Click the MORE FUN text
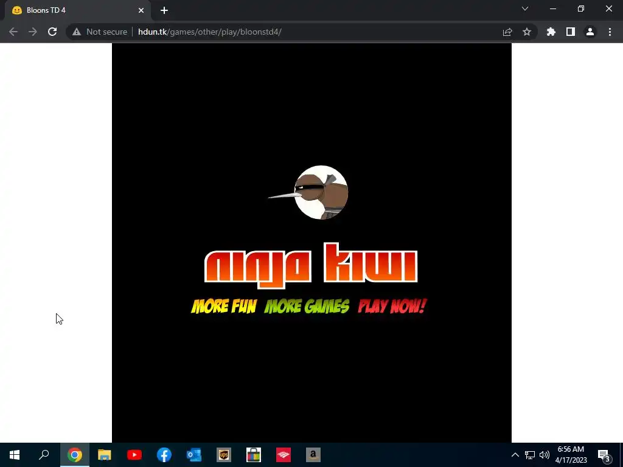This screenshot has width=623, height=467. [x=224, y=306]
